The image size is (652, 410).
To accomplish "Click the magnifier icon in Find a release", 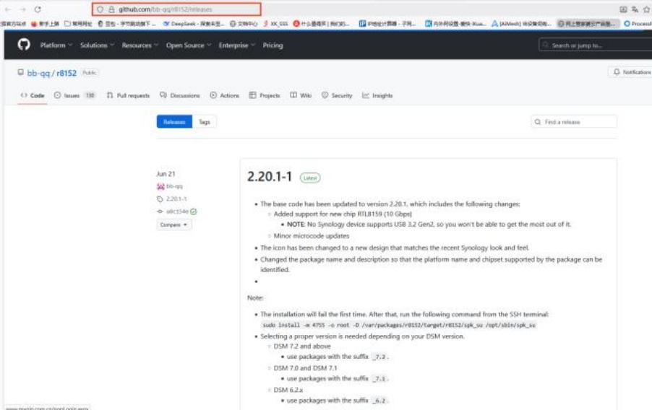I will coord(538,122).
